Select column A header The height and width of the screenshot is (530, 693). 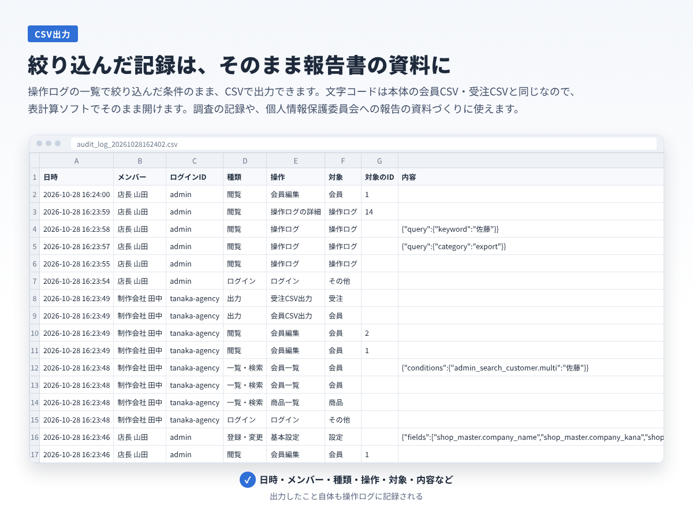[77, 161]
